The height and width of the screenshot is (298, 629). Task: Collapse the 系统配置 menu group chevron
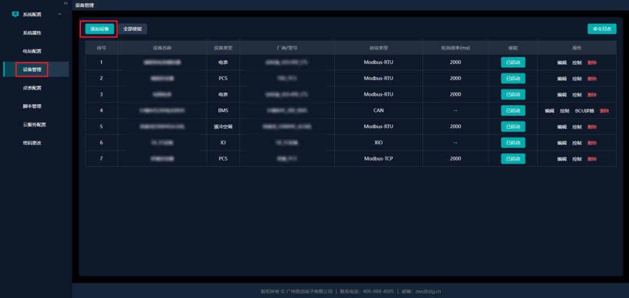[x=60, y=15]
